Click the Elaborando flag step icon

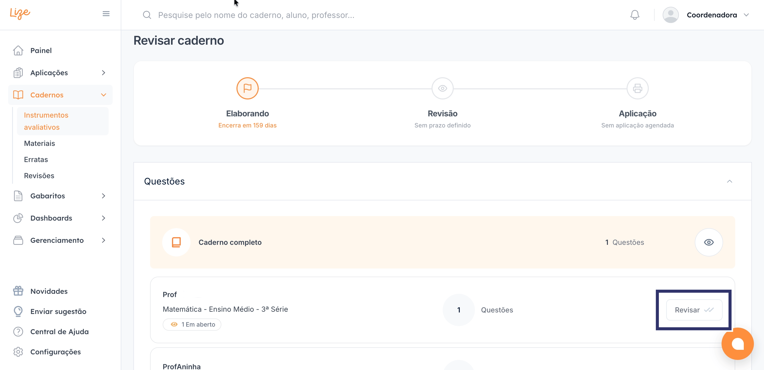tap(247, 88)
